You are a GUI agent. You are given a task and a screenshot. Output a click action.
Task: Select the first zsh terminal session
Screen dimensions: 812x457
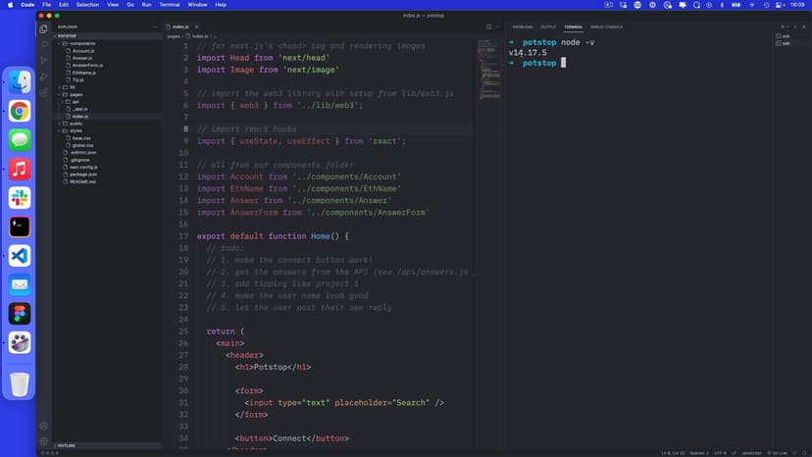[785, 36]
